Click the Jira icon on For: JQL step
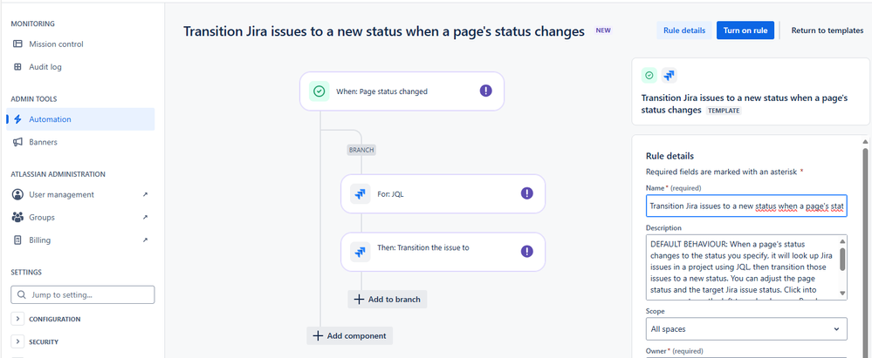 359,194
